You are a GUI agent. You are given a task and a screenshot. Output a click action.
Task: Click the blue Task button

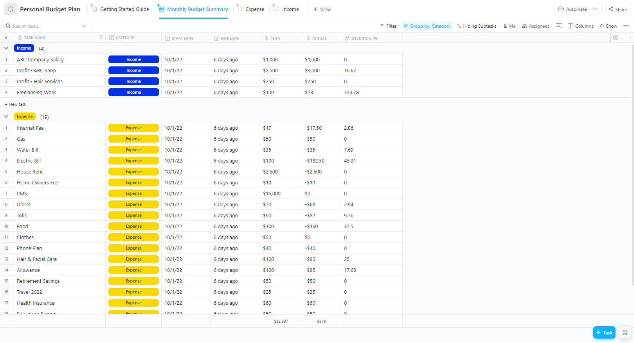(604, 332)
